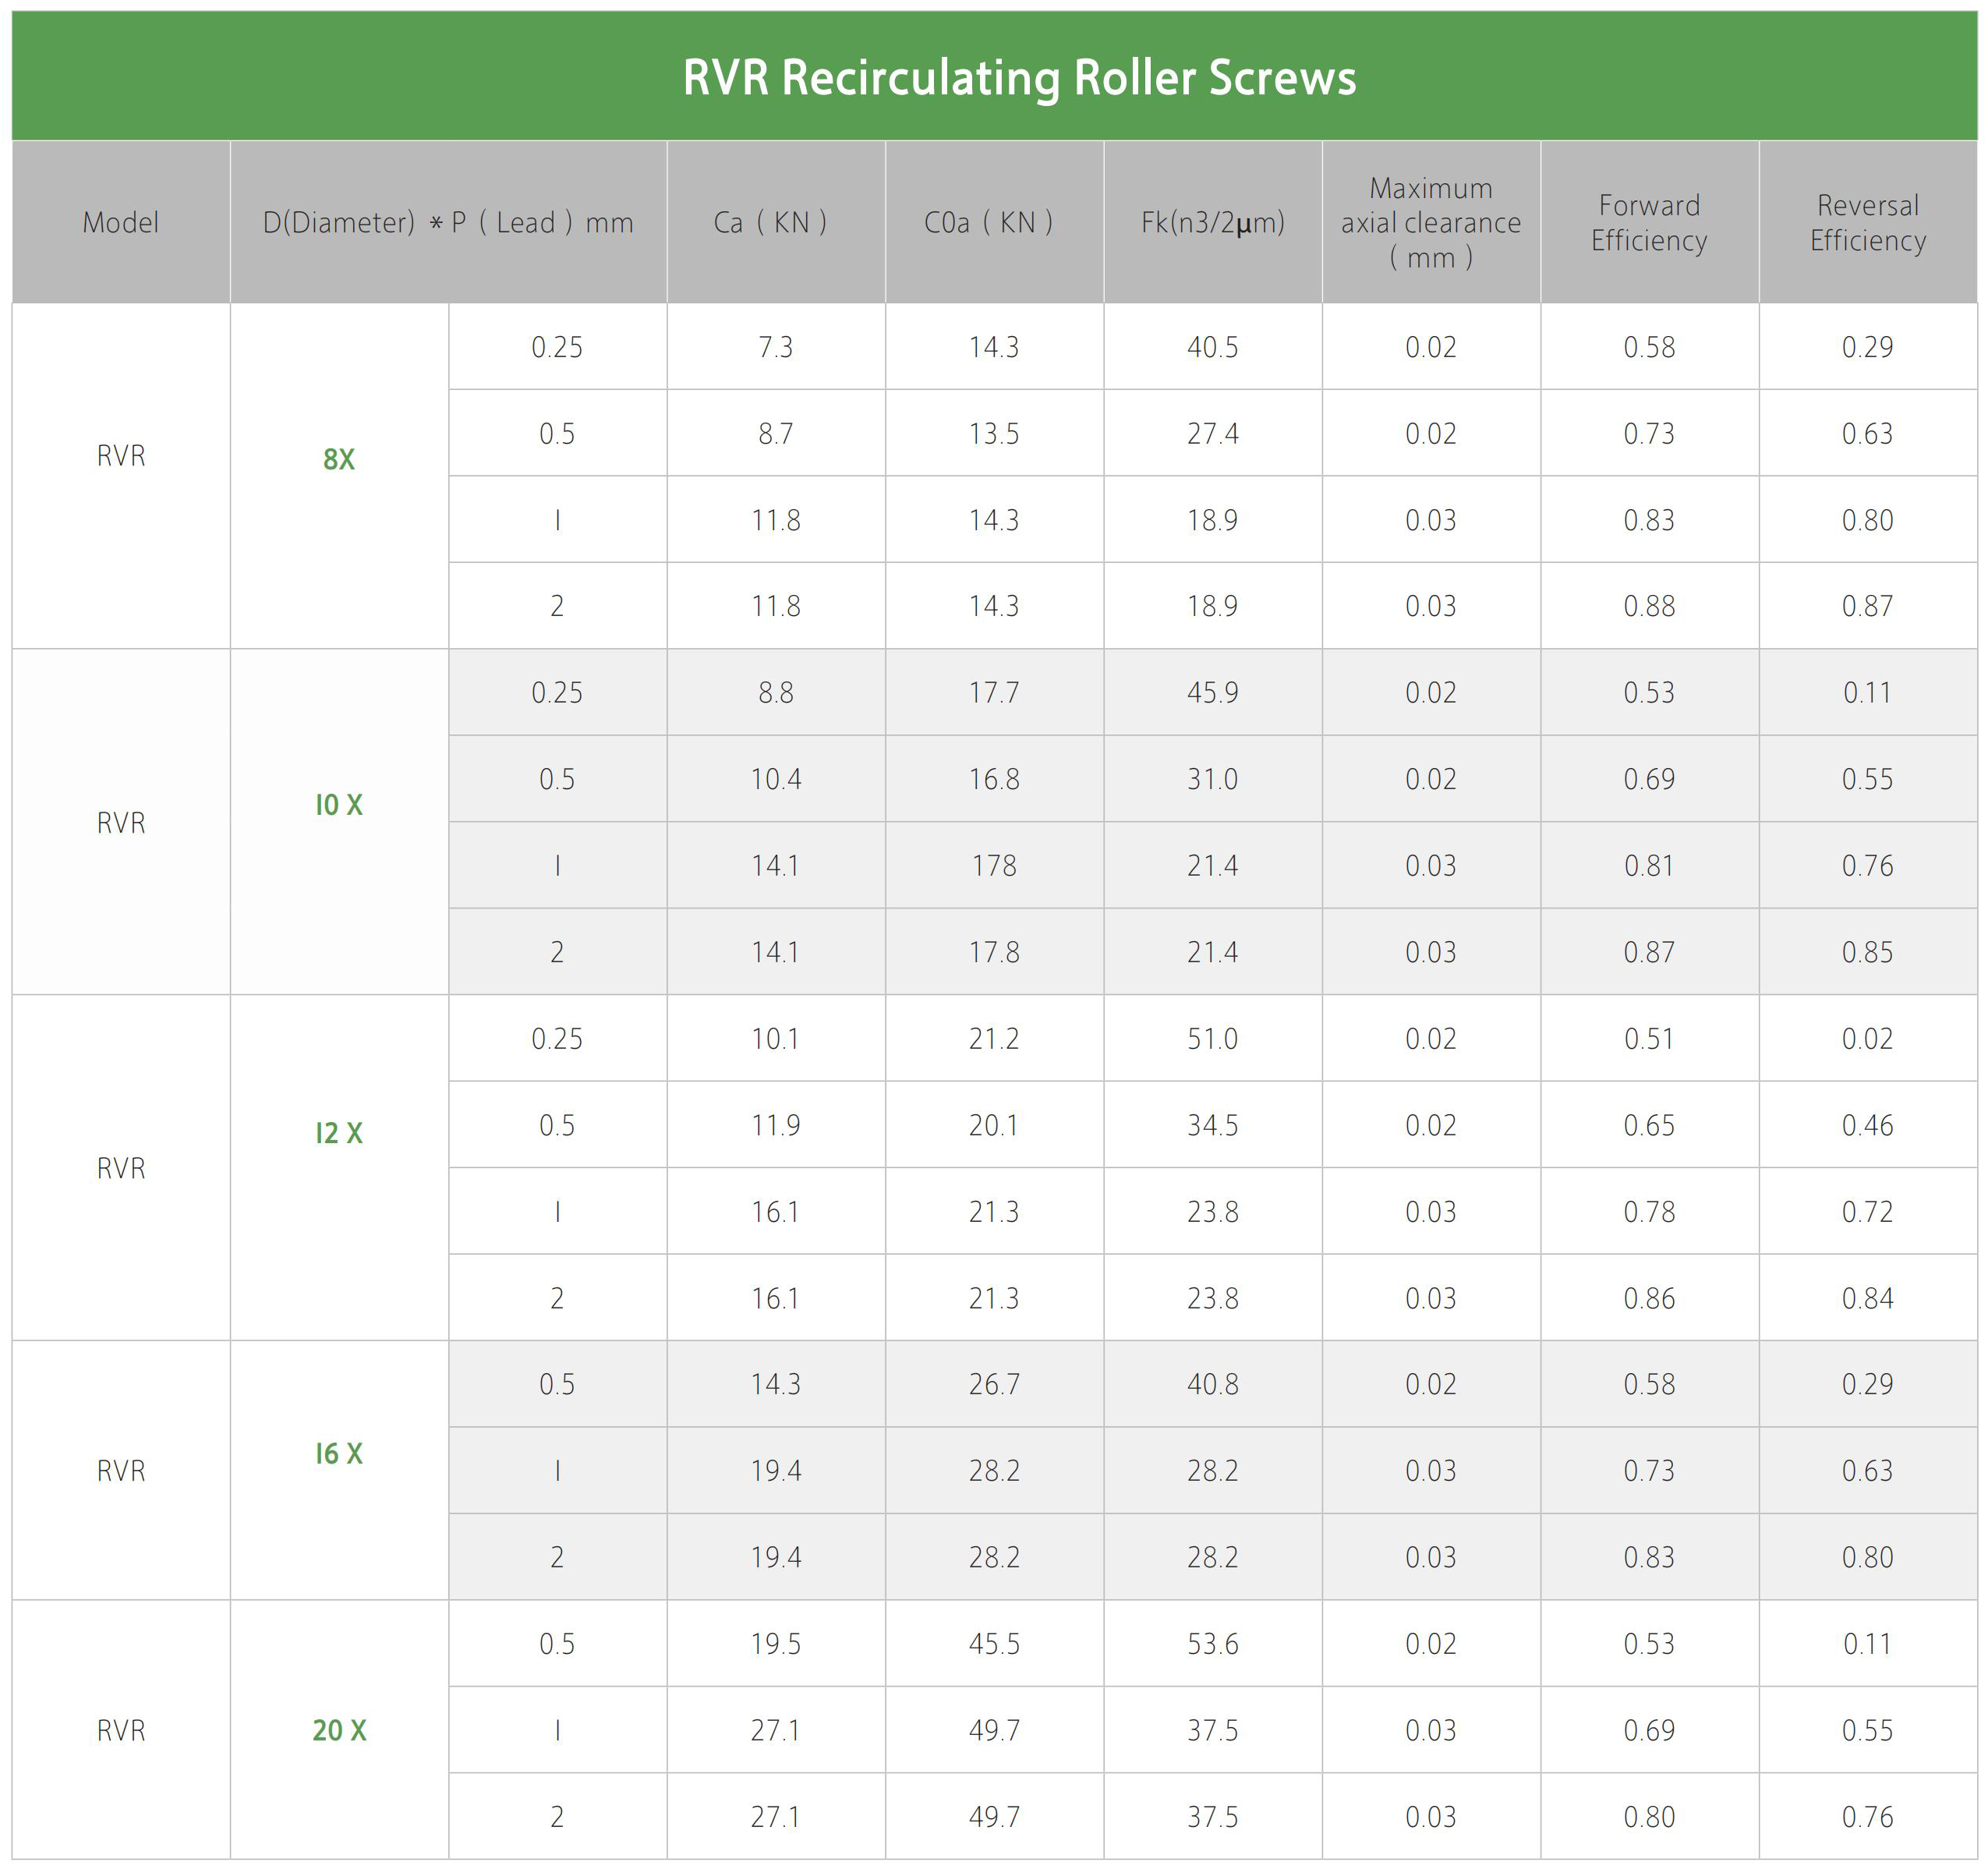The height and width of the screenshot is (1873, 1988).
Task: Click the Maximum axial clearance header
Action: [1430, 222]
